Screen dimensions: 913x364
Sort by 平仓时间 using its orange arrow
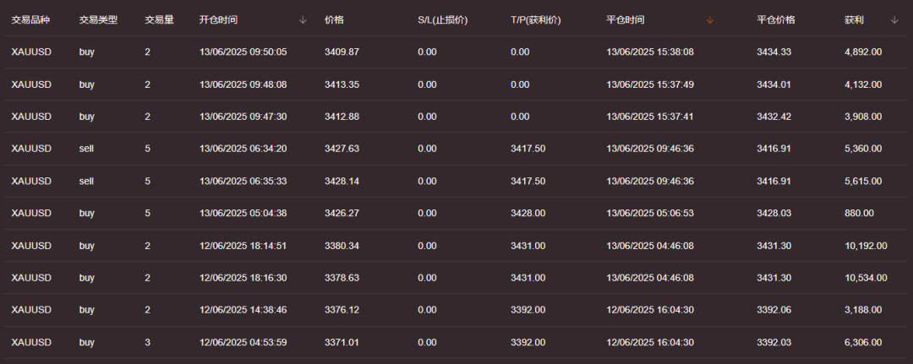[x=709, y=20]
